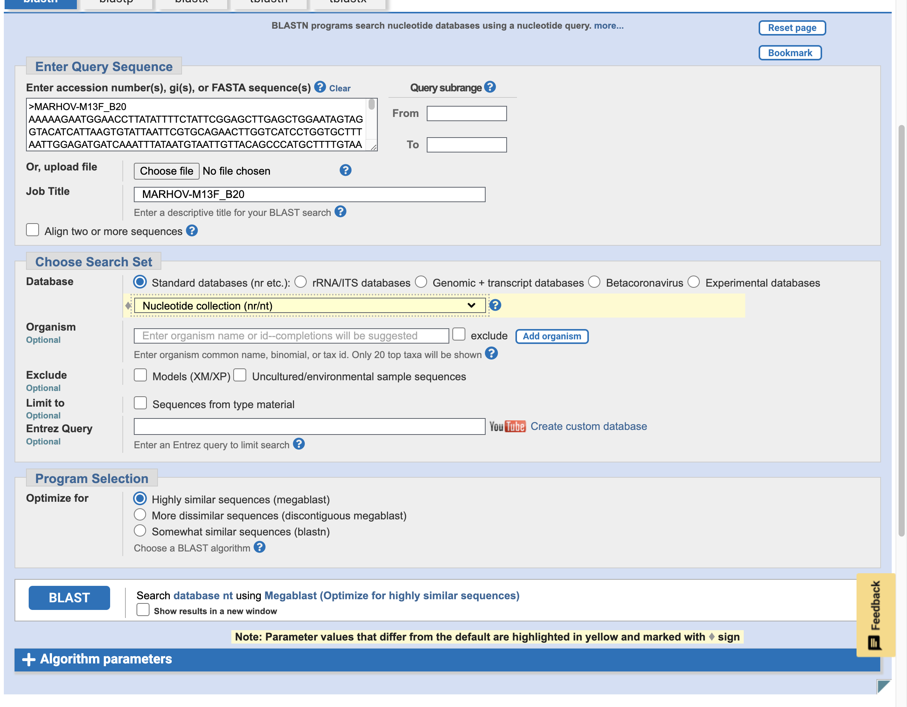The image size is (907, 707).
Task: Follow the more... link after BLASTN description
Action: pyautogui.click(x=608, y=26)
